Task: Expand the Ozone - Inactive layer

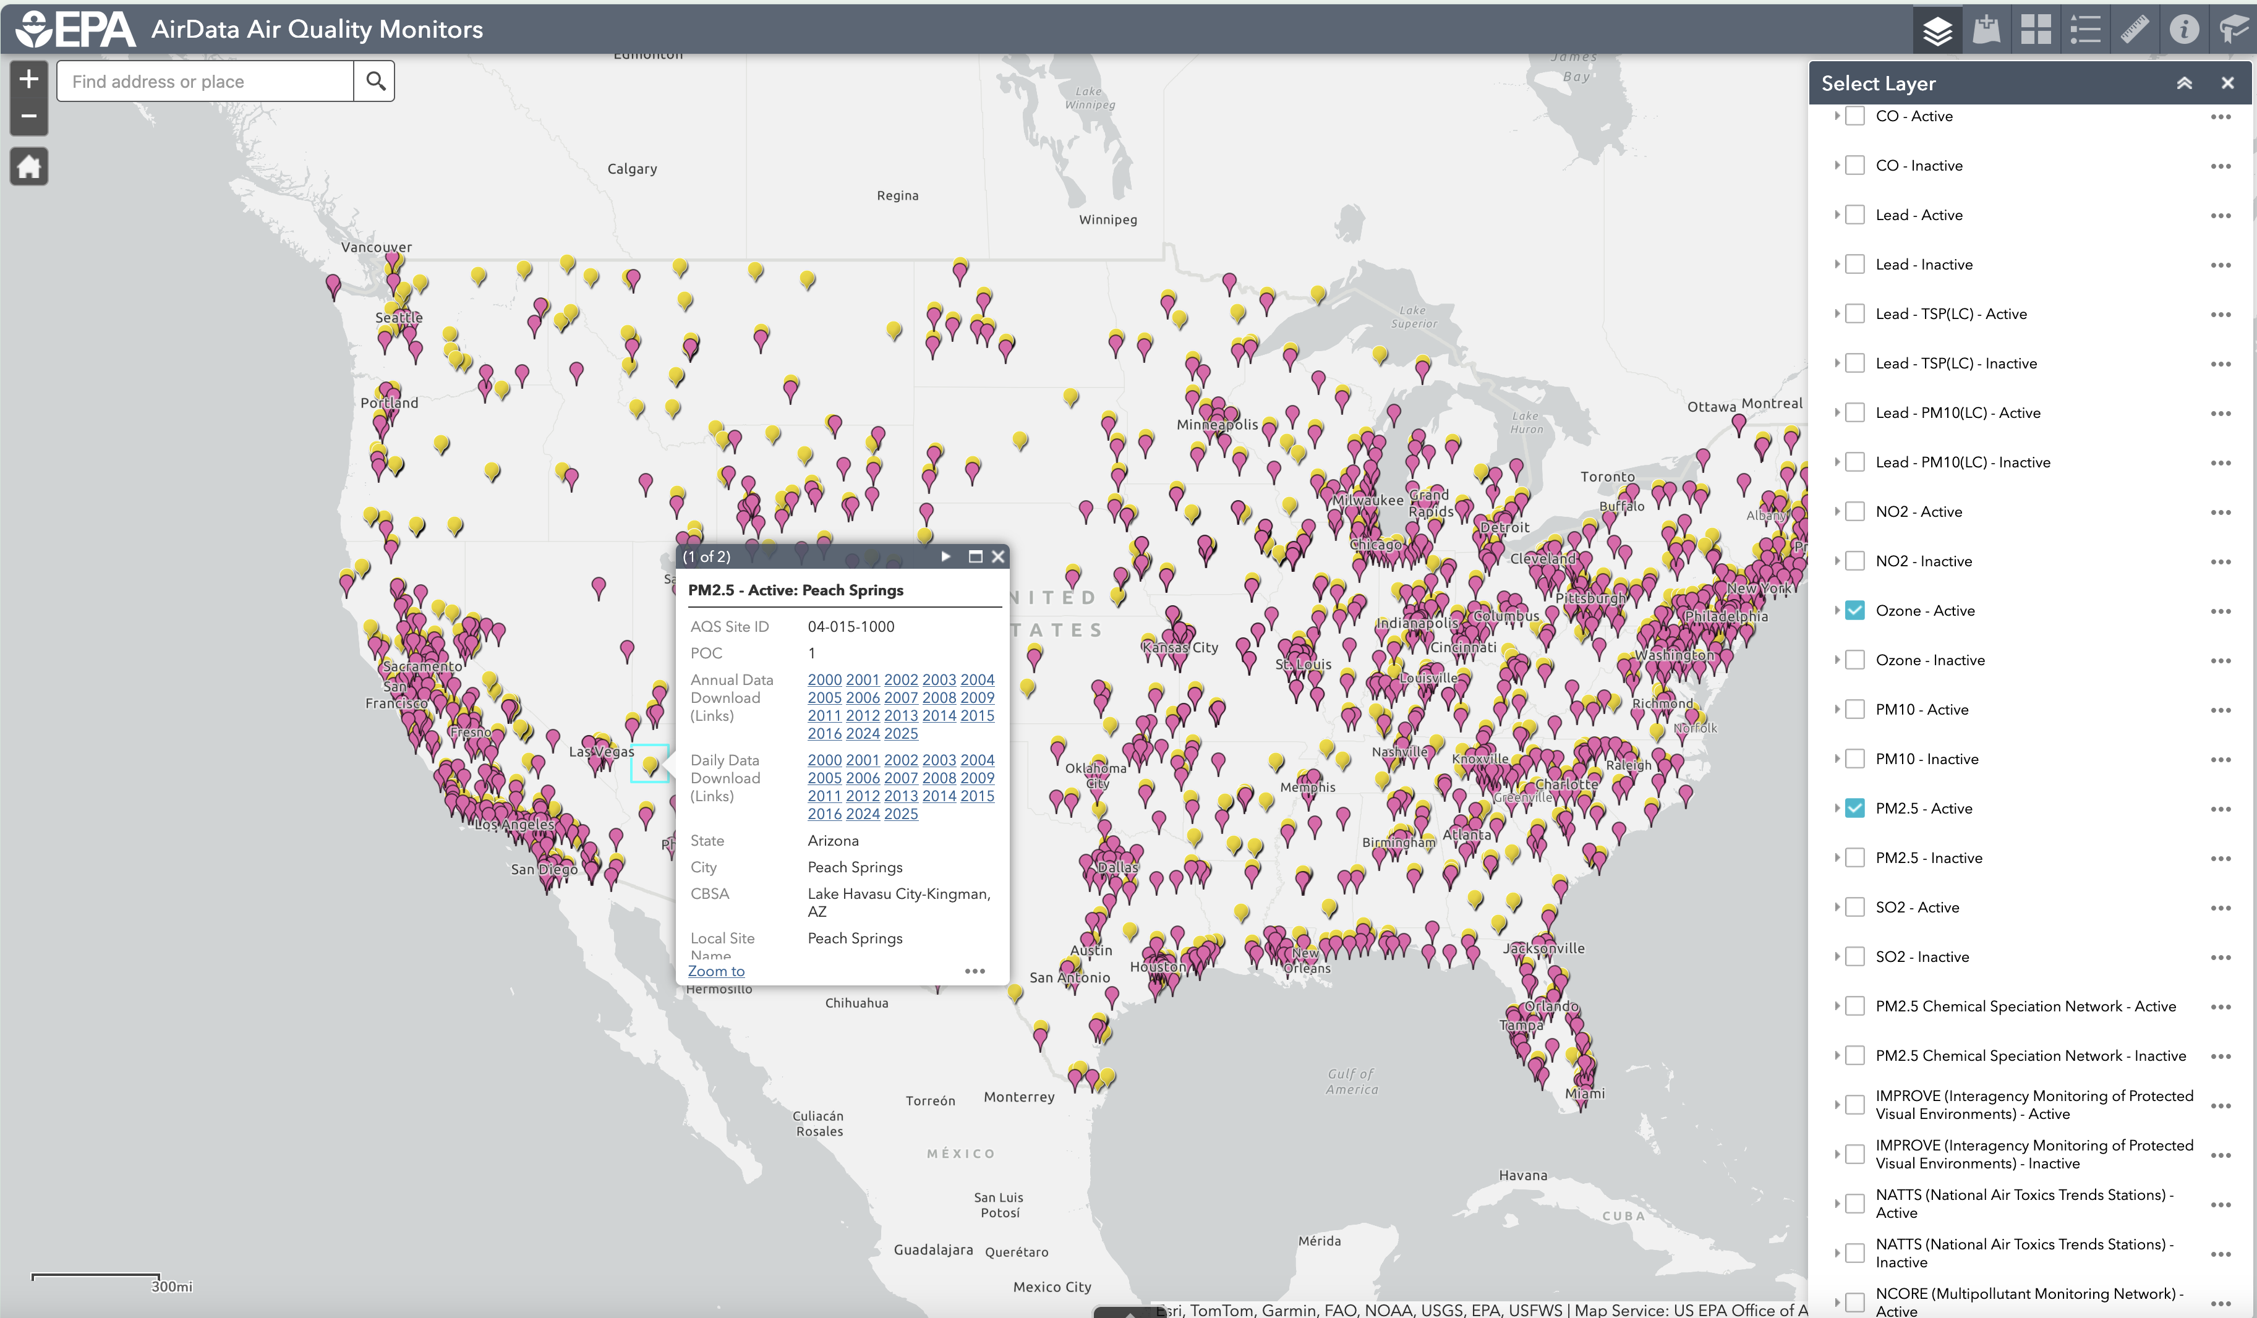Action: 1836,660
